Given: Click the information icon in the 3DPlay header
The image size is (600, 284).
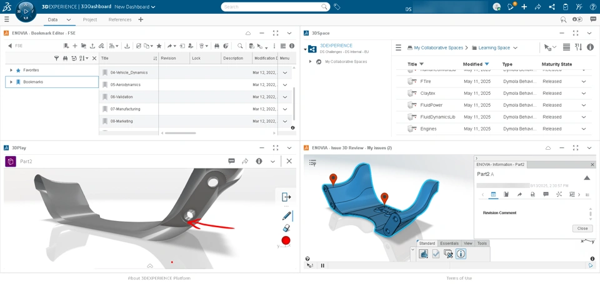Looking at the screenshot, I should pyautogui.click(x=259, y=161).
